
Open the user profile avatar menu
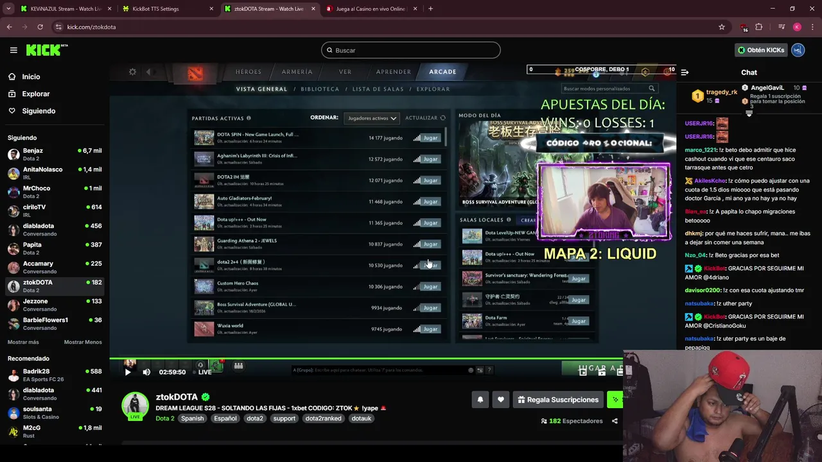[798, 50]
